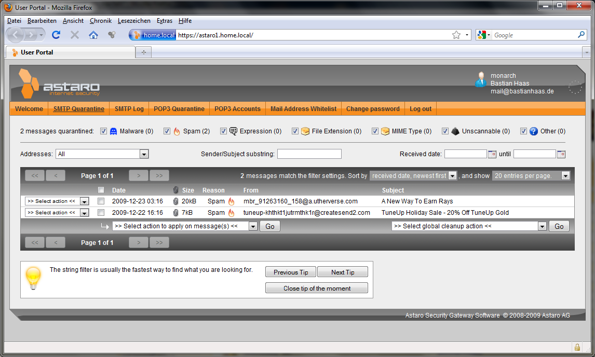The height and width of the screenshot is (357, 595).
Task: Click the Astaro logo in the header
Action: coord(59,84)
